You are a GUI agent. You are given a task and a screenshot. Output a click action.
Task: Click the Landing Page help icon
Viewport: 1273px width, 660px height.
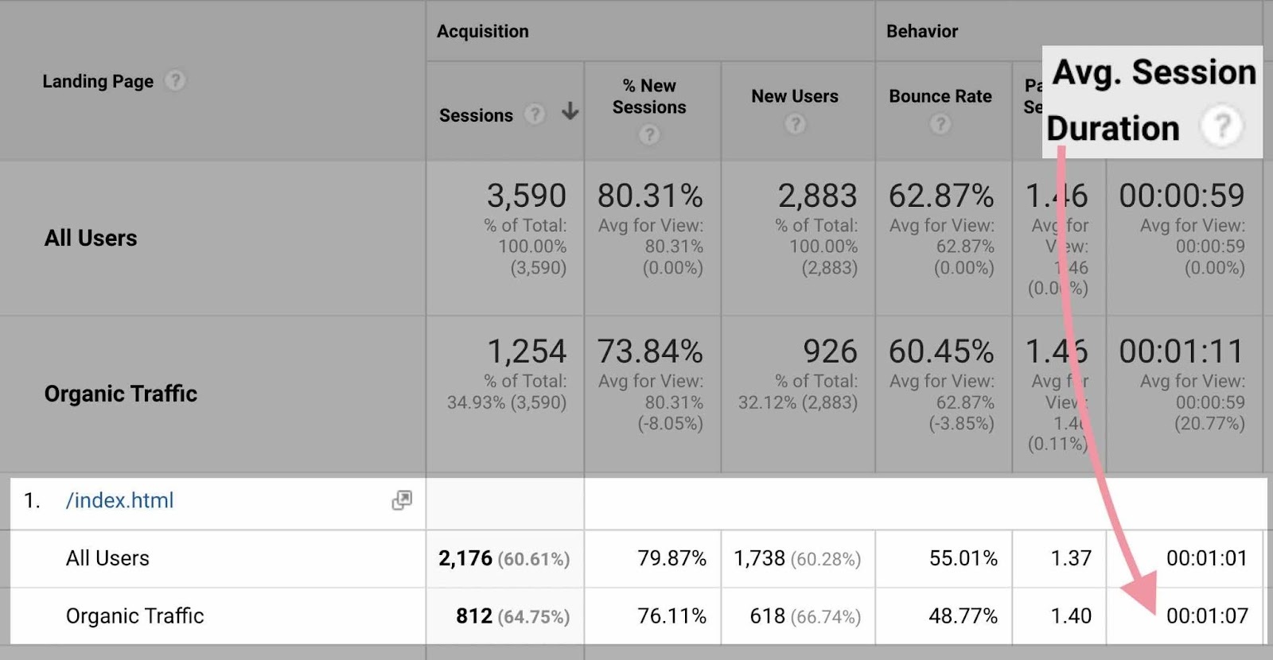click(x=177, y=80)
